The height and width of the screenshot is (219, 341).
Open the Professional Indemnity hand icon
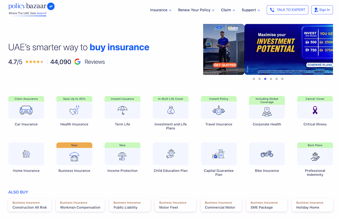coord(315,156)
